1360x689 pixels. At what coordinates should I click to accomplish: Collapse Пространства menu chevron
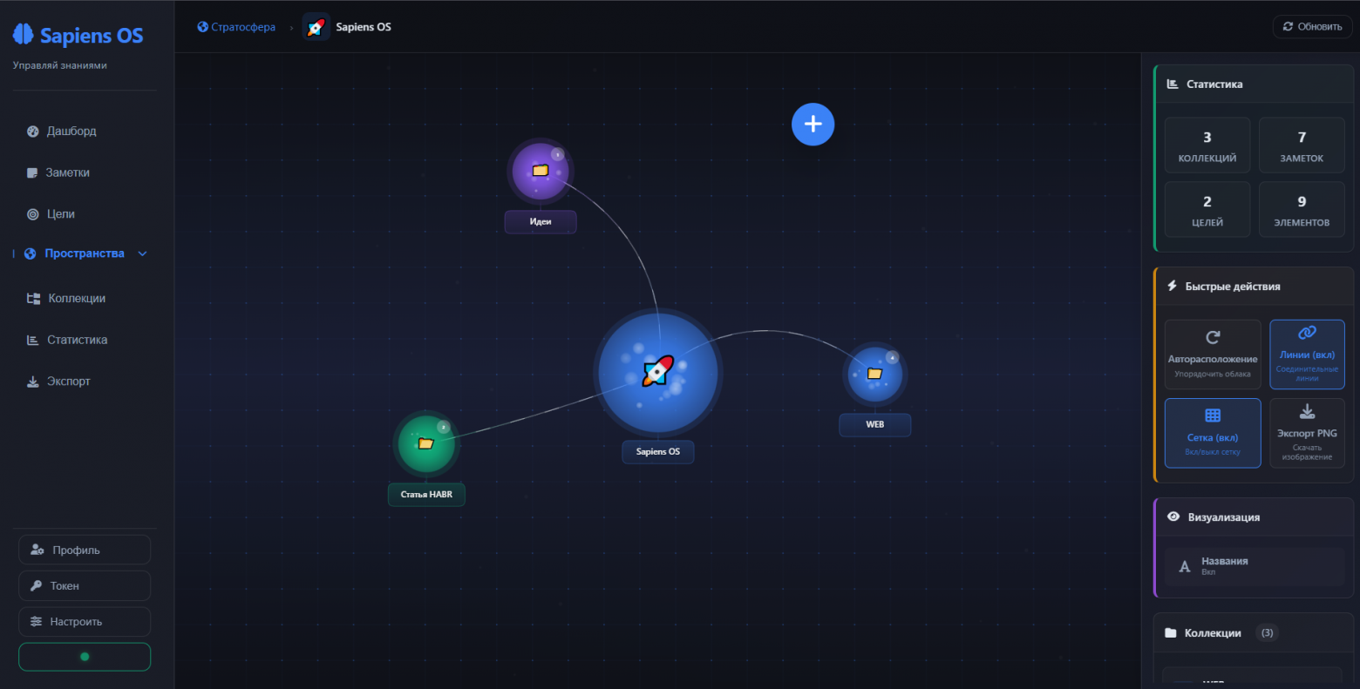pos(143,253)
